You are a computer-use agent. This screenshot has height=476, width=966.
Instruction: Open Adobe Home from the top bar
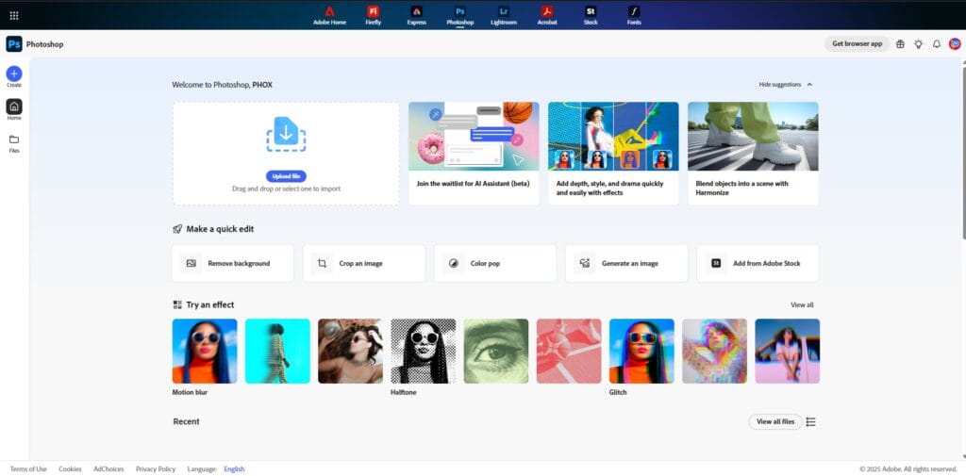pyautogui.click(x=329, y=15)
